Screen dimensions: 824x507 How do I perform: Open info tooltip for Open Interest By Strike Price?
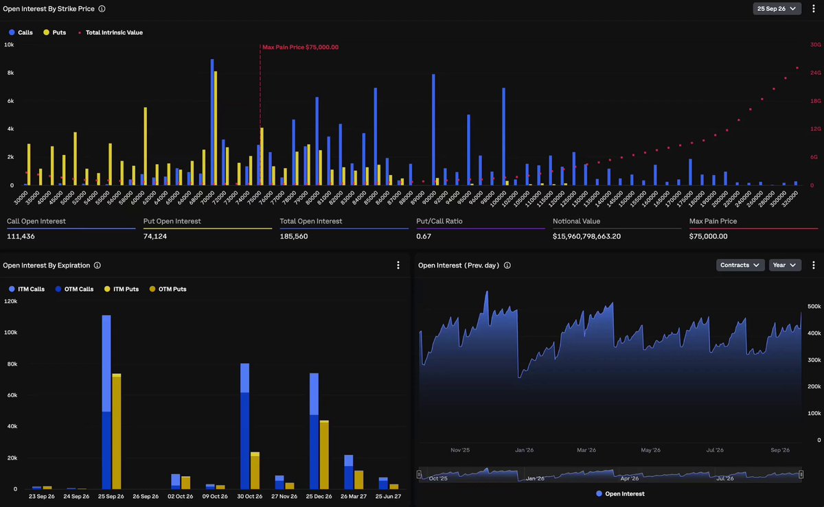click(x=102, y=9)
